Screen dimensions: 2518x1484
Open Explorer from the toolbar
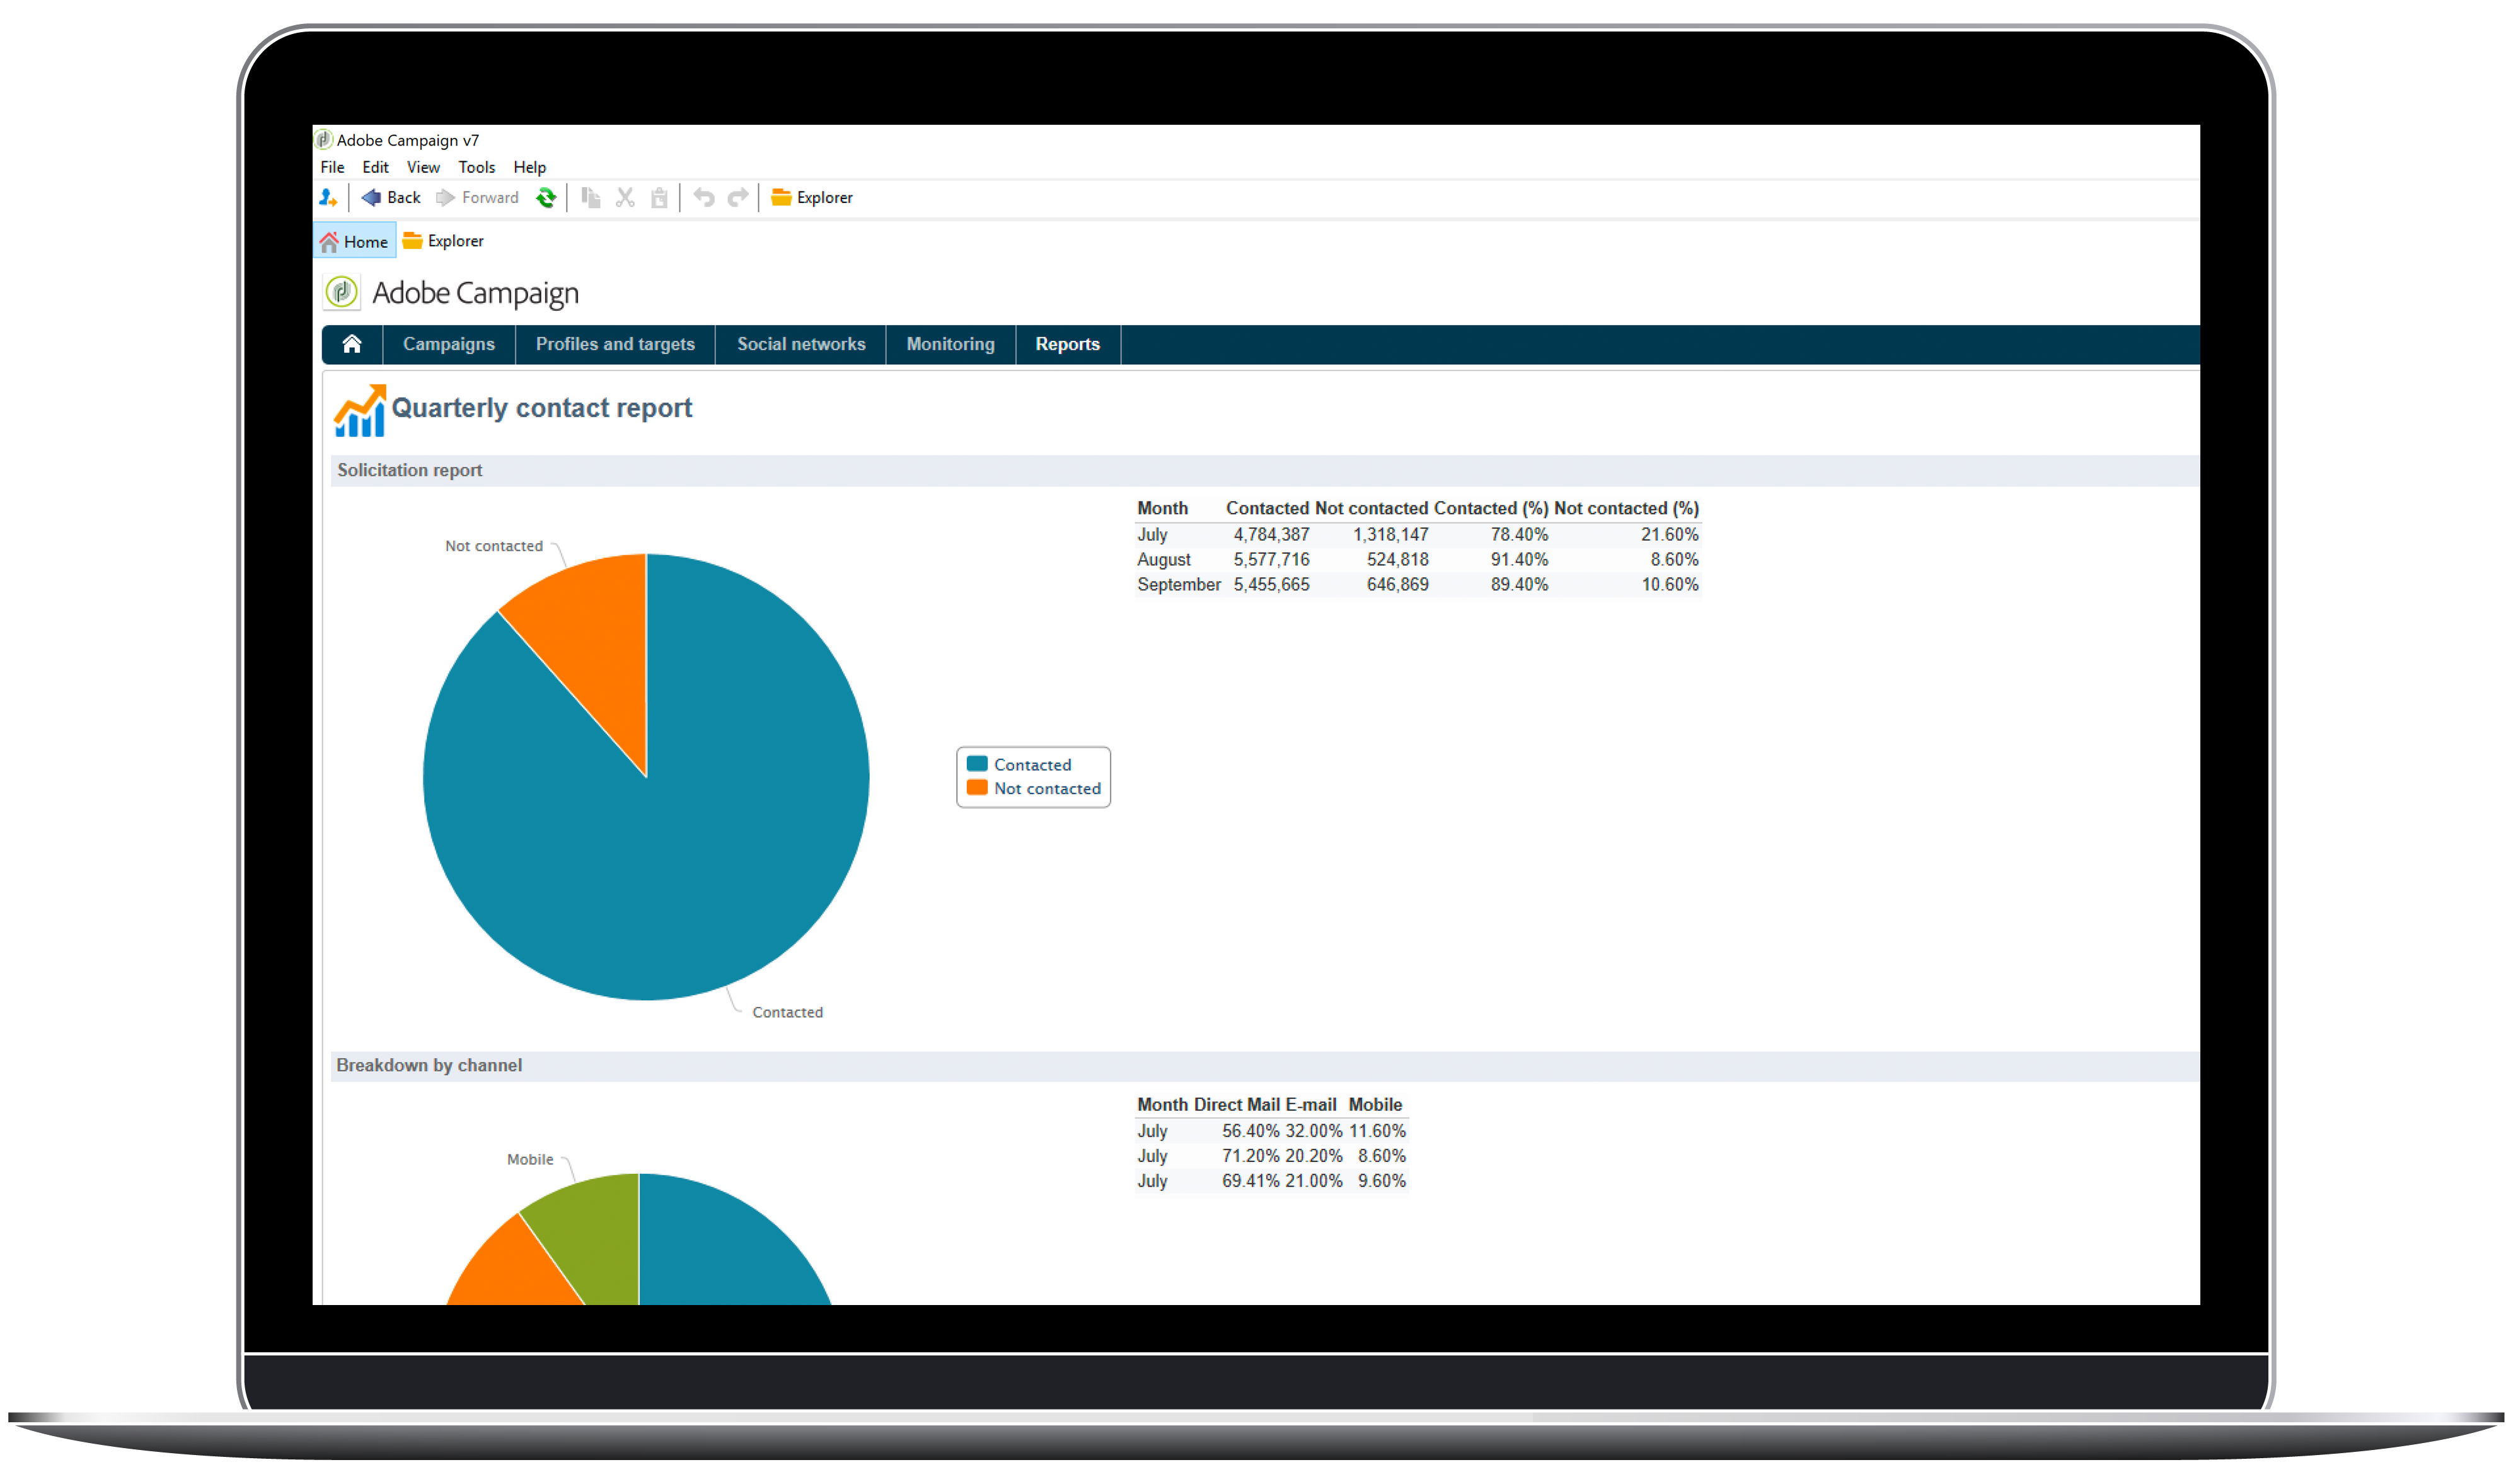click(x=812, y=198)
